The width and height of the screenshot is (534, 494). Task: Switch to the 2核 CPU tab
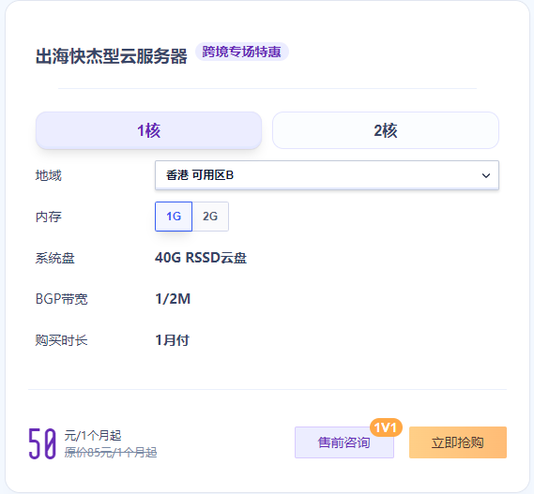pos(386,130)
